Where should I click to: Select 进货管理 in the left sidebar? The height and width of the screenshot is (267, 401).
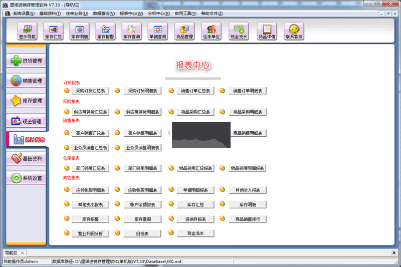click(26, 61)
